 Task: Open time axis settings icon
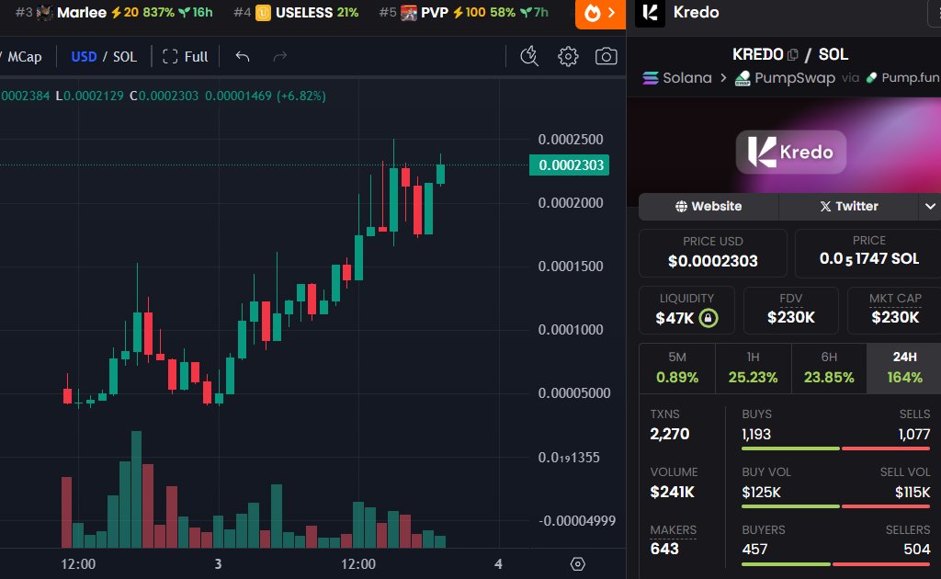point(577,564)
